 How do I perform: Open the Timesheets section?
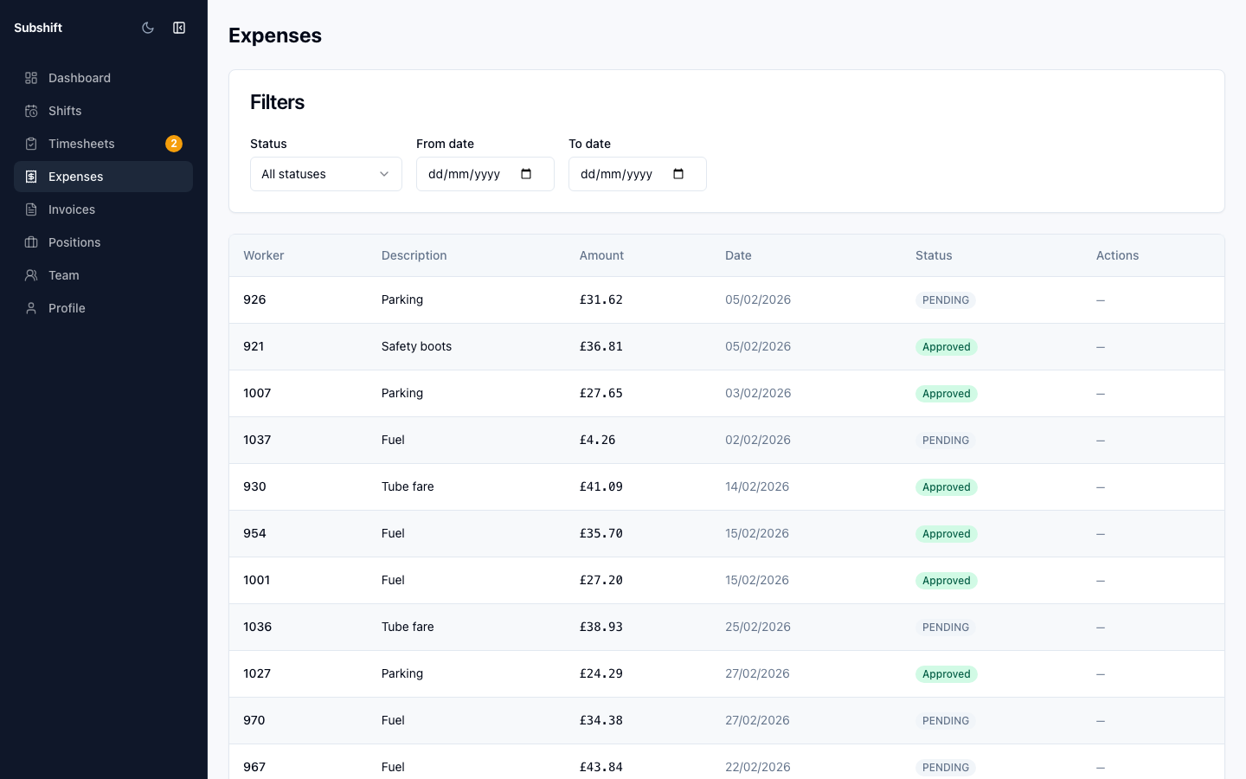[103, 144]
